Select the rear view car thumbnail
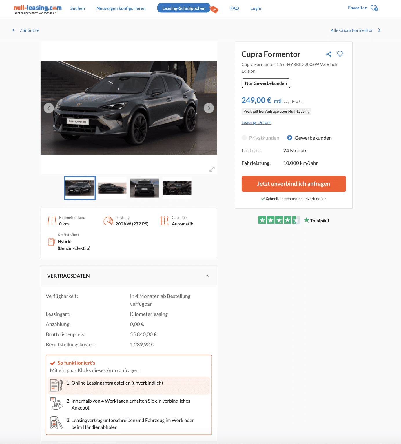The height and width of the screenshot is (444, 401). pyautogui.click(x=145, y=188)
